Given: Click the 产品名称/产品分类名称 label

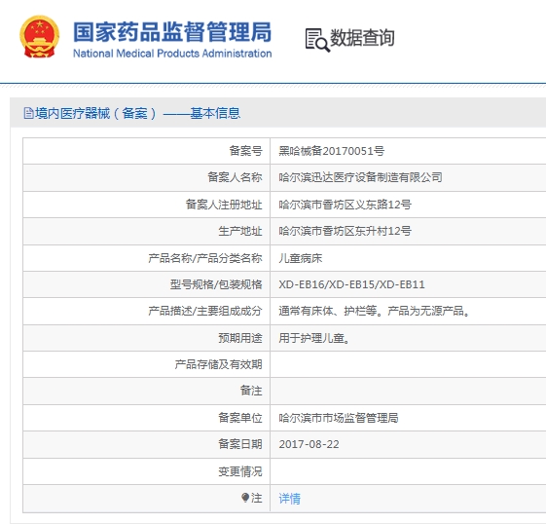Looking at the screenshot, I should [205, 258].
